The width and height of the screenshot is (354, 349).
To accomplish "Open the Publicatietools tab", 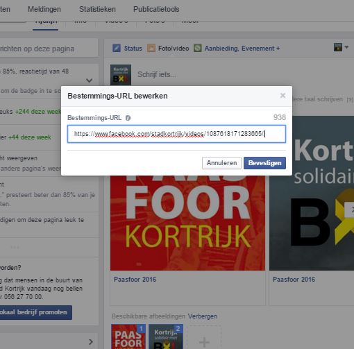I will click(156, 9).
